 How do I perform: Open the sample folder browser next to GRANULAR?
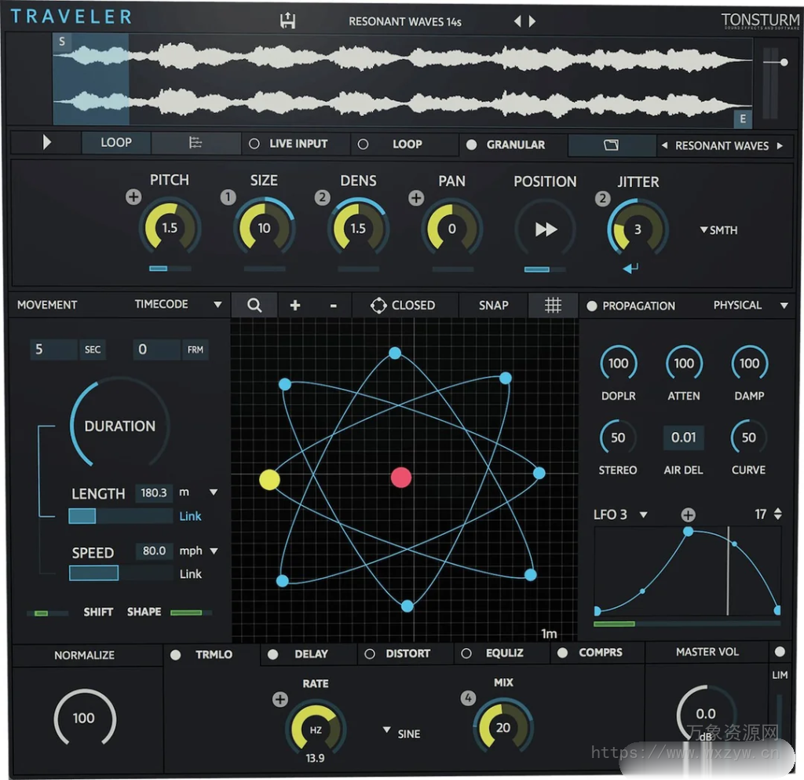611,145
